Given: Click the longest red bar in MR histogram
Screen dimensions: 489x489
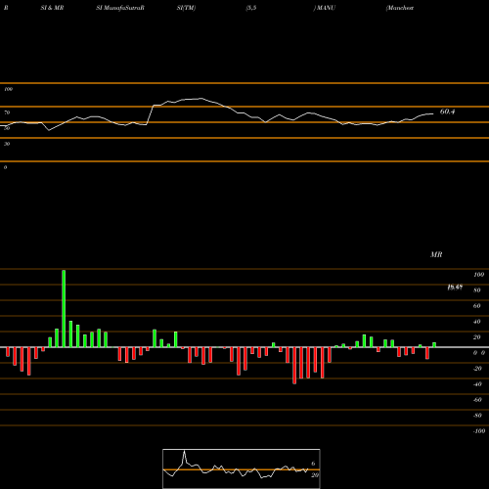Looking at the screenshot, I should click(294, 366).
